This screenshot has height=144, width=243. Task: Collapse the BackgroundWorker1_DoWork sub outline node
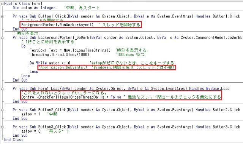tap(2, 38)
